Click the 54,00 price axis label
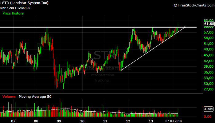The width and height of the screenshot is (215, 123). (209, 38)
